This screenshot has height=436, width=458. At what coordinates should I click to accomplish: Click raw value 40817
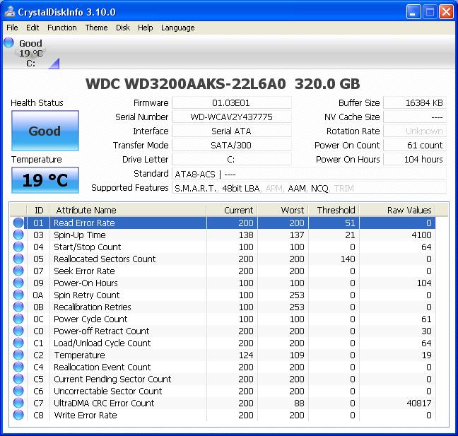pyautogui.click(x=419, y=403)
